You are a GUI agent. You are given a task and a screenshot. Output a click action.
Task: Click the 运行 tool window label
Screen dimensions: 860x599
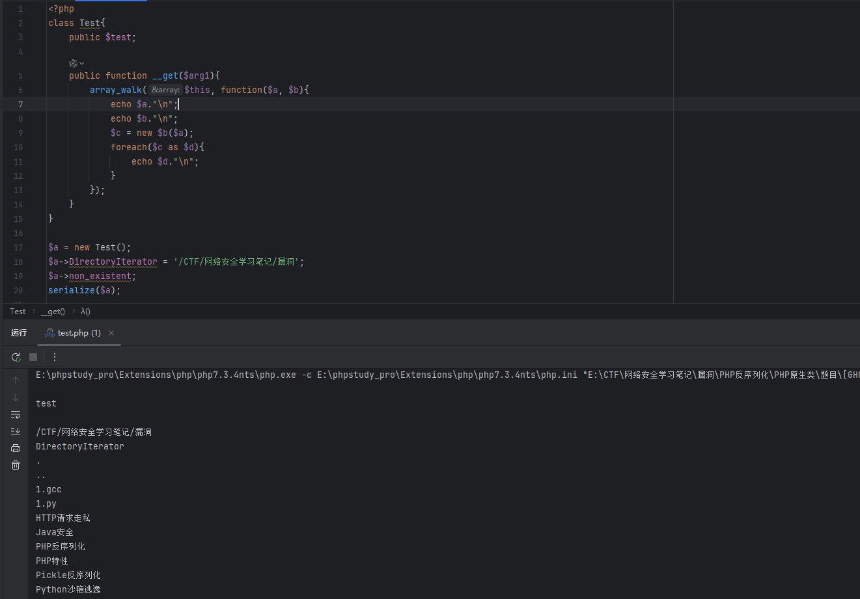(x=19, y=333)
